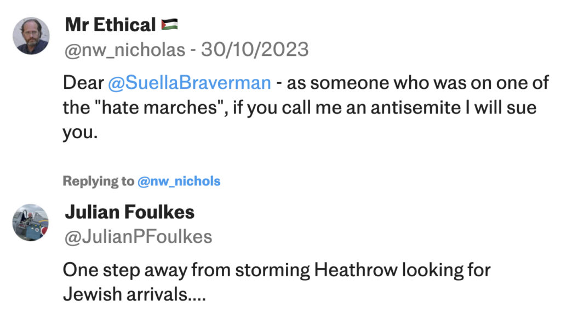This screenshot has width=561, height=313.
Task: Visit the @nw_nicholas handle
Action: [125, 50]
